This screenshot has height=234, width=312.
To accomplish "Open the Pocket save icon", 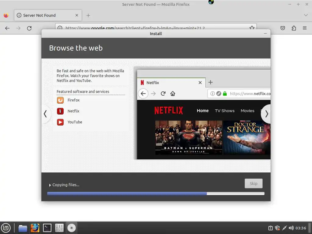I will (x=282, y=28).
